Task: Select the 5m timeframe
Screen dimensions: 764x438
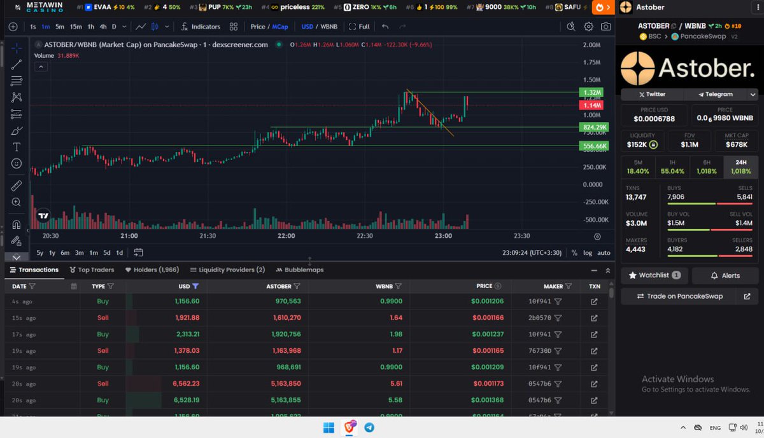Action: point(60,27)
